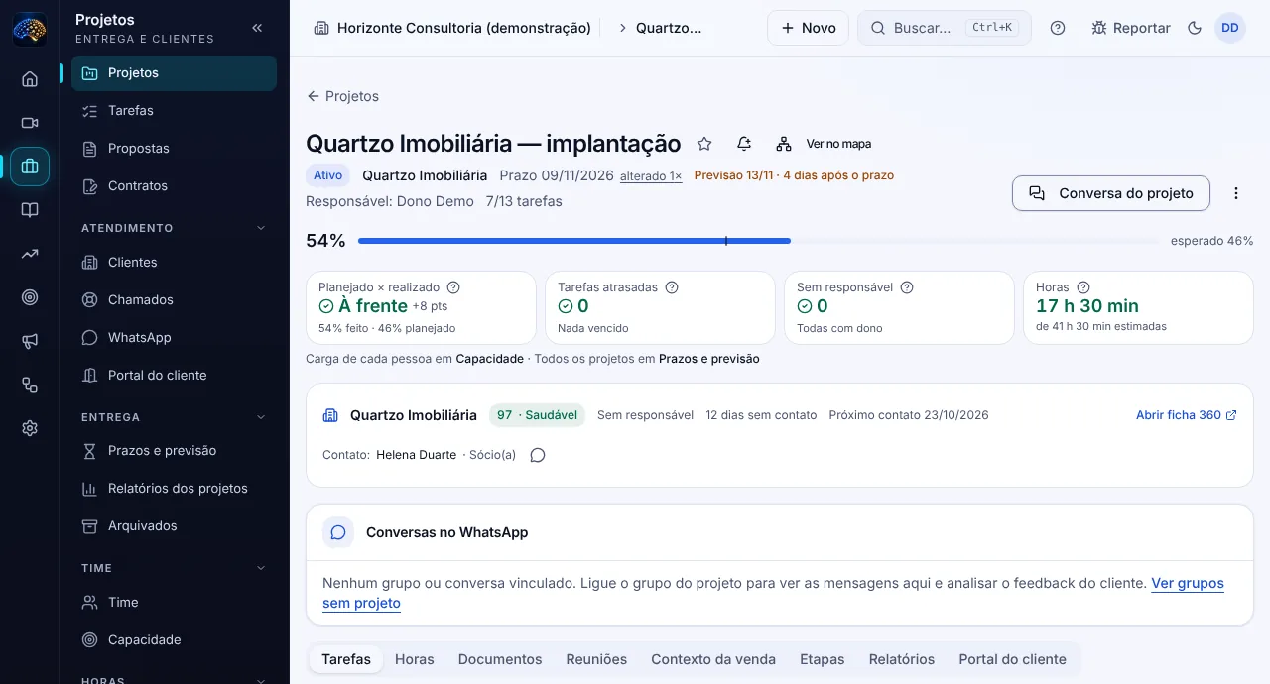Toggle dark mode moon icon

[x=1195, y=28]
